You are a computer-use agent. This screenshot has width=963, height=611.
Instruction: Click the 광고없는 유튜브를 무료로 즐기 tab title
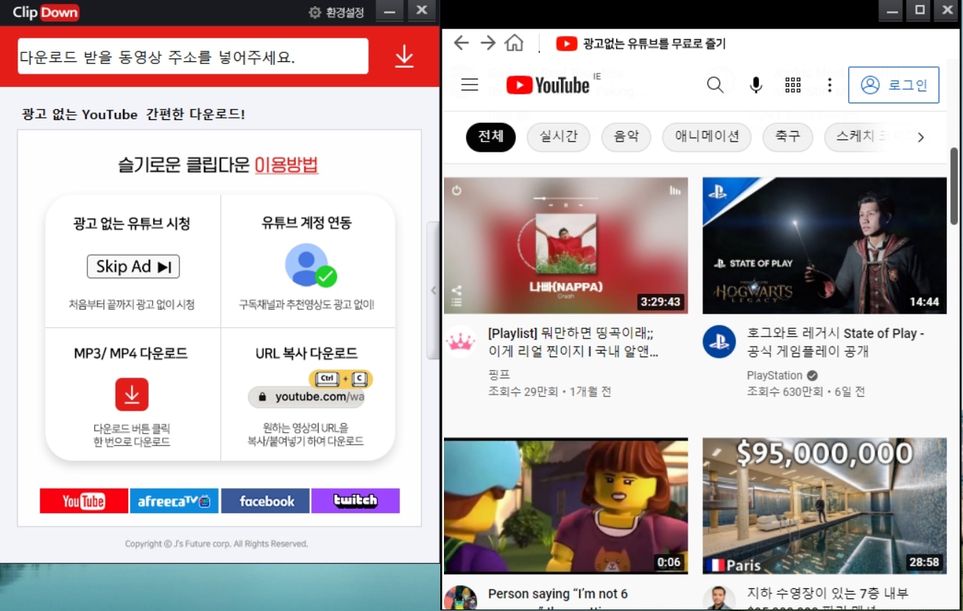coord(655,43)
